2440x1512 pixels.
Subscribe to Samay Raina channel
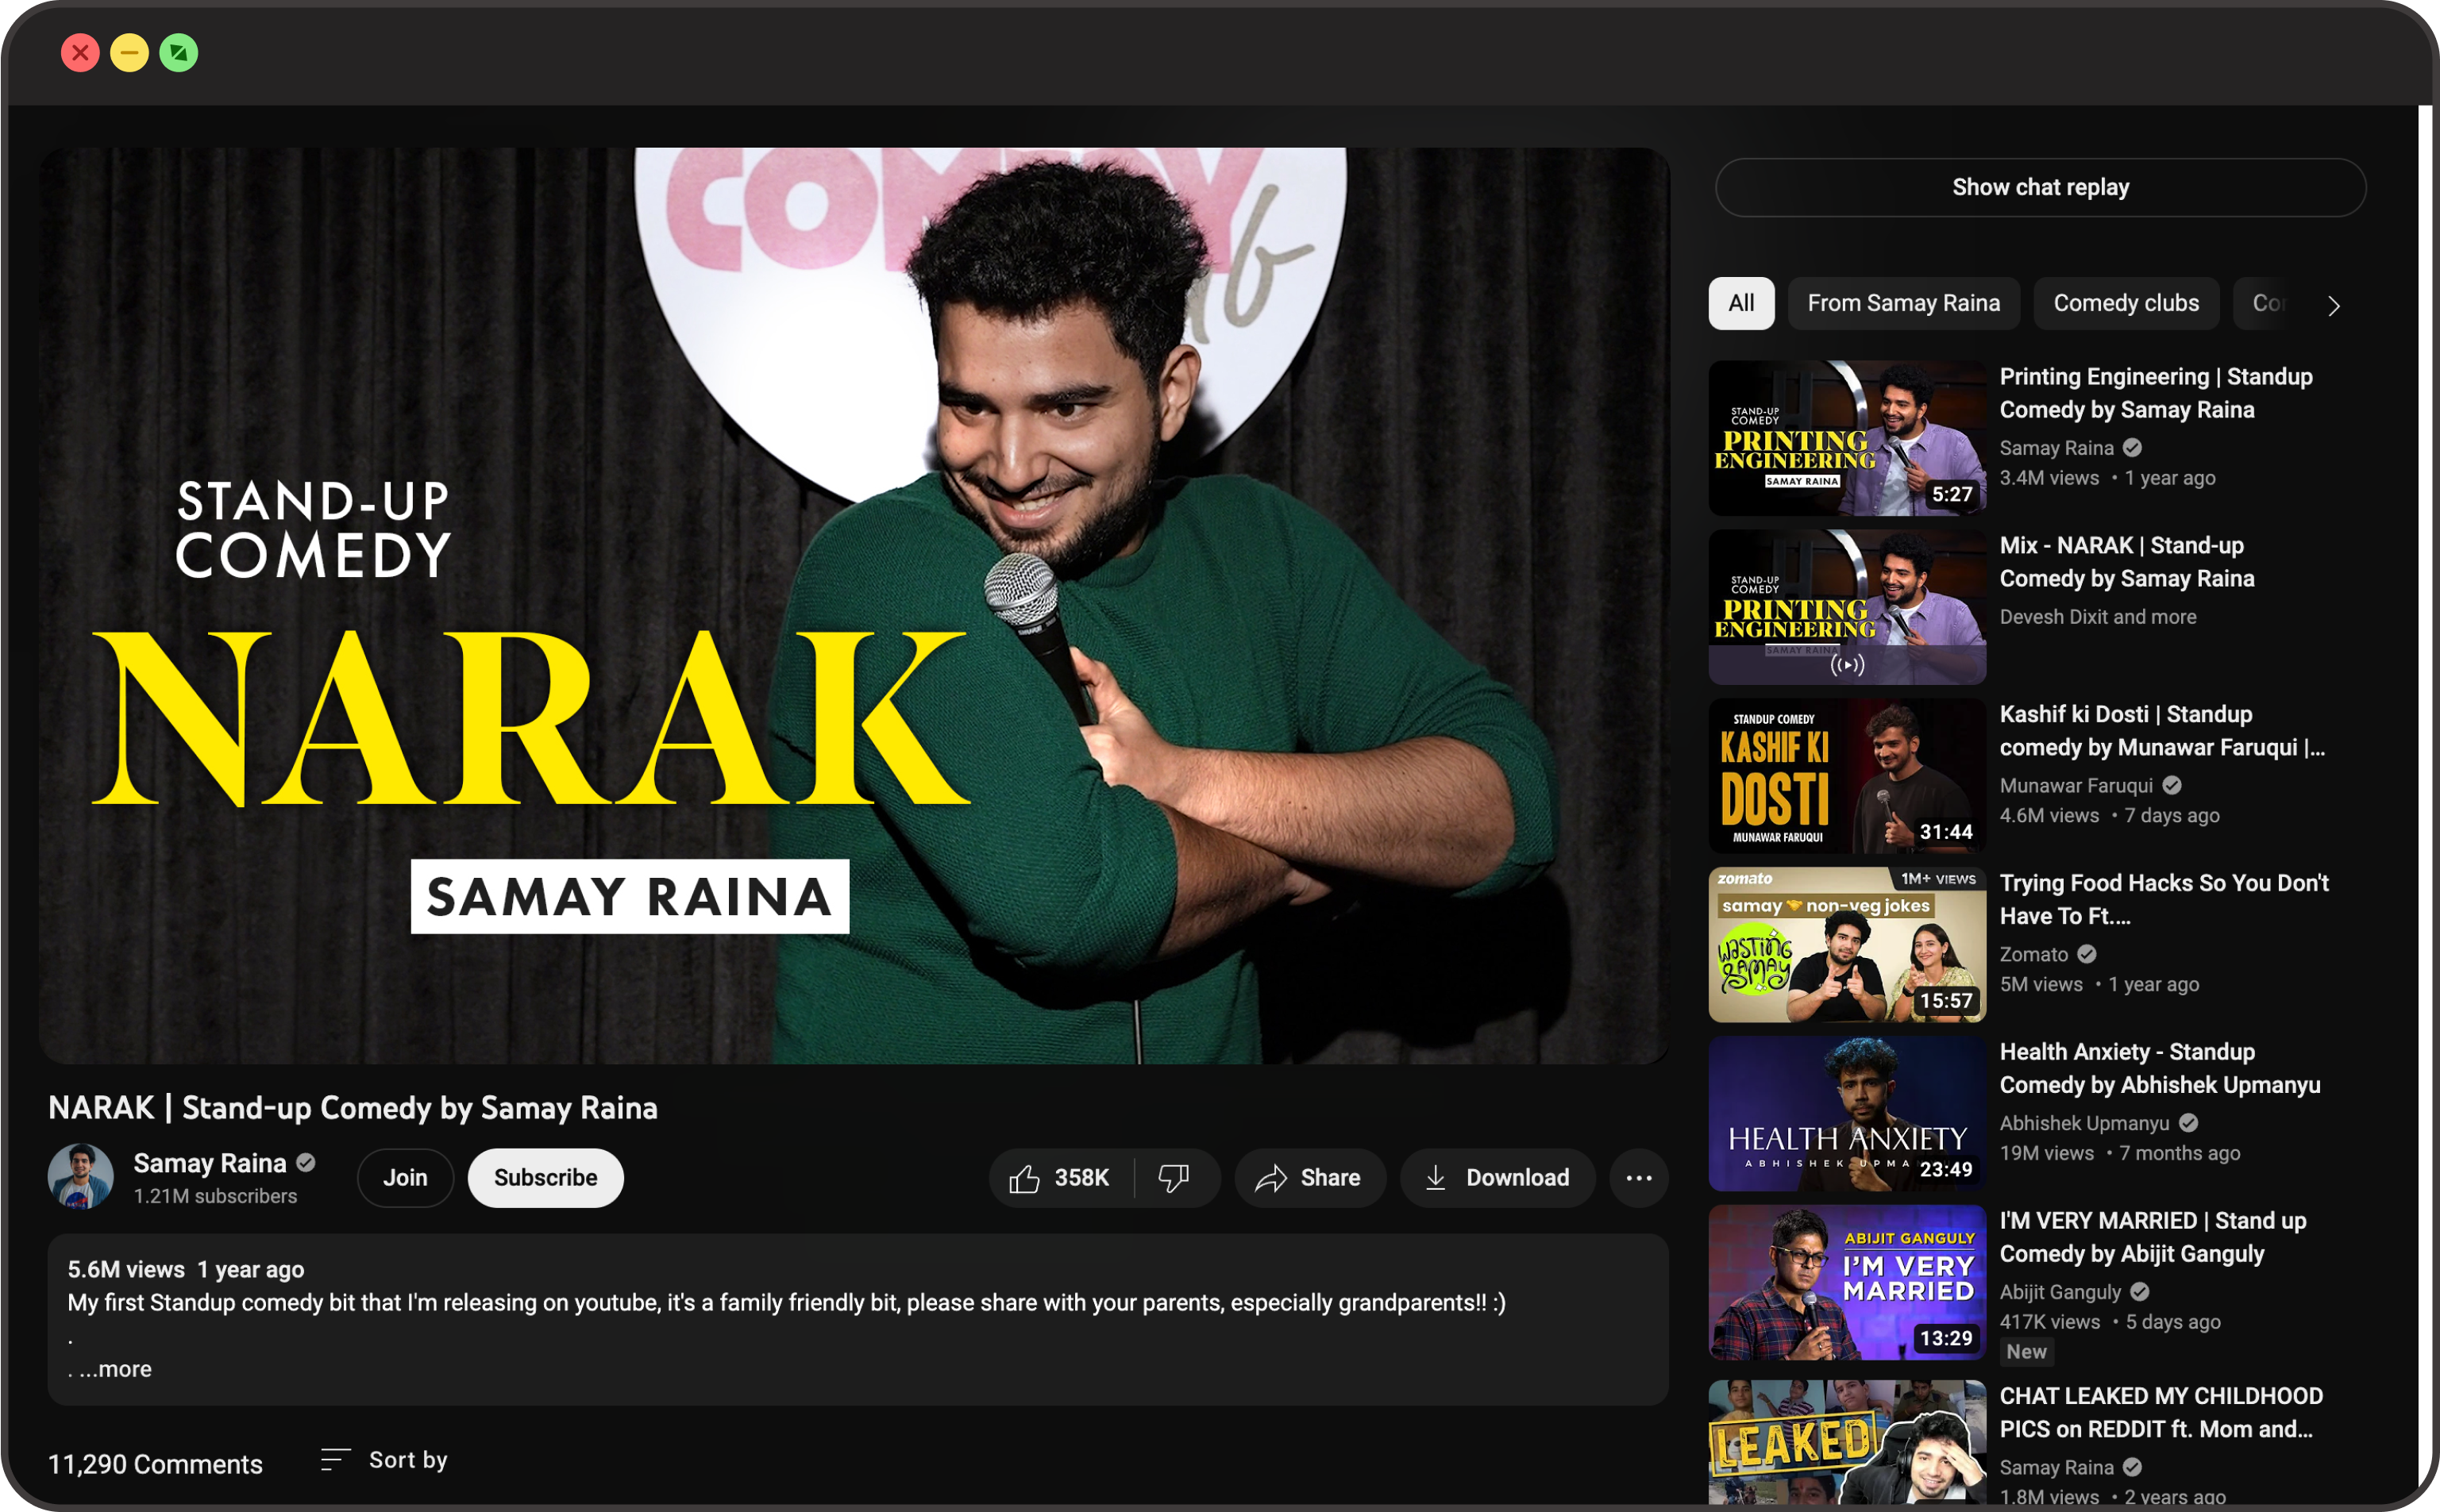(x=545, y=1178)
